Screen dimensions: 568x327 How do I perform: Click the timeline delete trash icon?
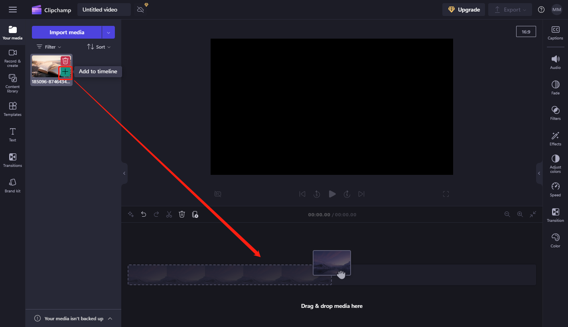pos(182,214)
